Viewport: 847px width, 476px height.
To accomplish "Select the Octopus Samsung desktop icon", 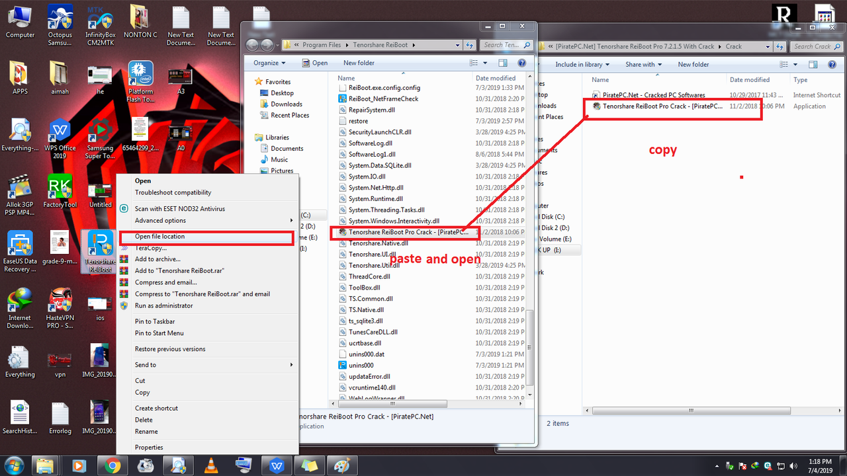I will [60, 25].
